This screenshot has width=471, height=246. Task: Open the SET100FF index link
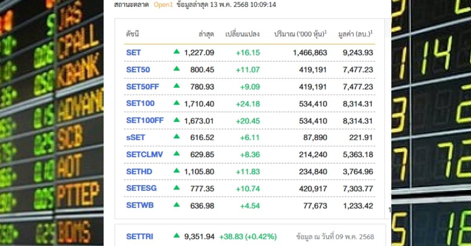(x=145, y=121)
